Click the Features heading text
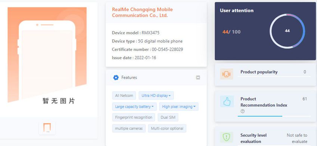317x146 pixels. (x=129, y=77)
